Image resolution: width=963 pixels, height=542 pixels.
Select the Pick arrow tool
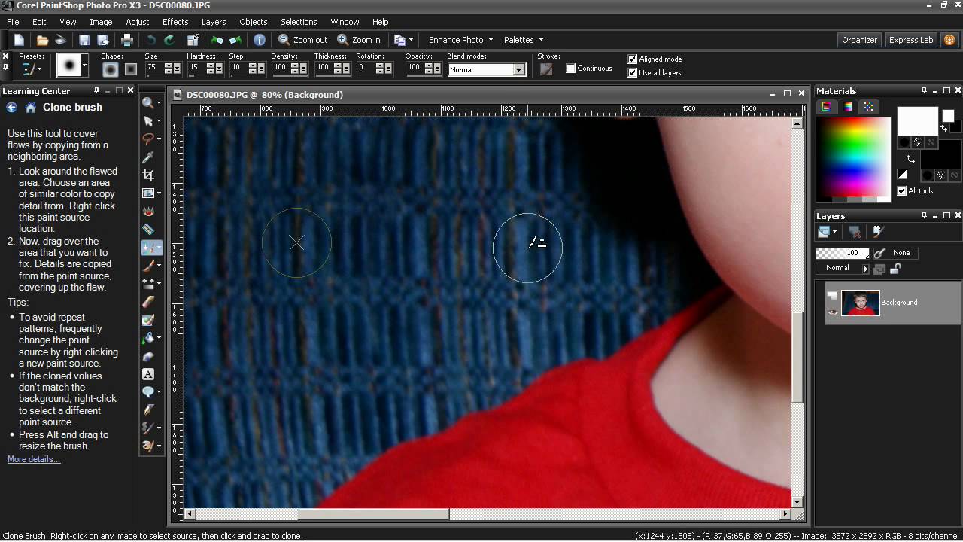(x=148, y=121)
